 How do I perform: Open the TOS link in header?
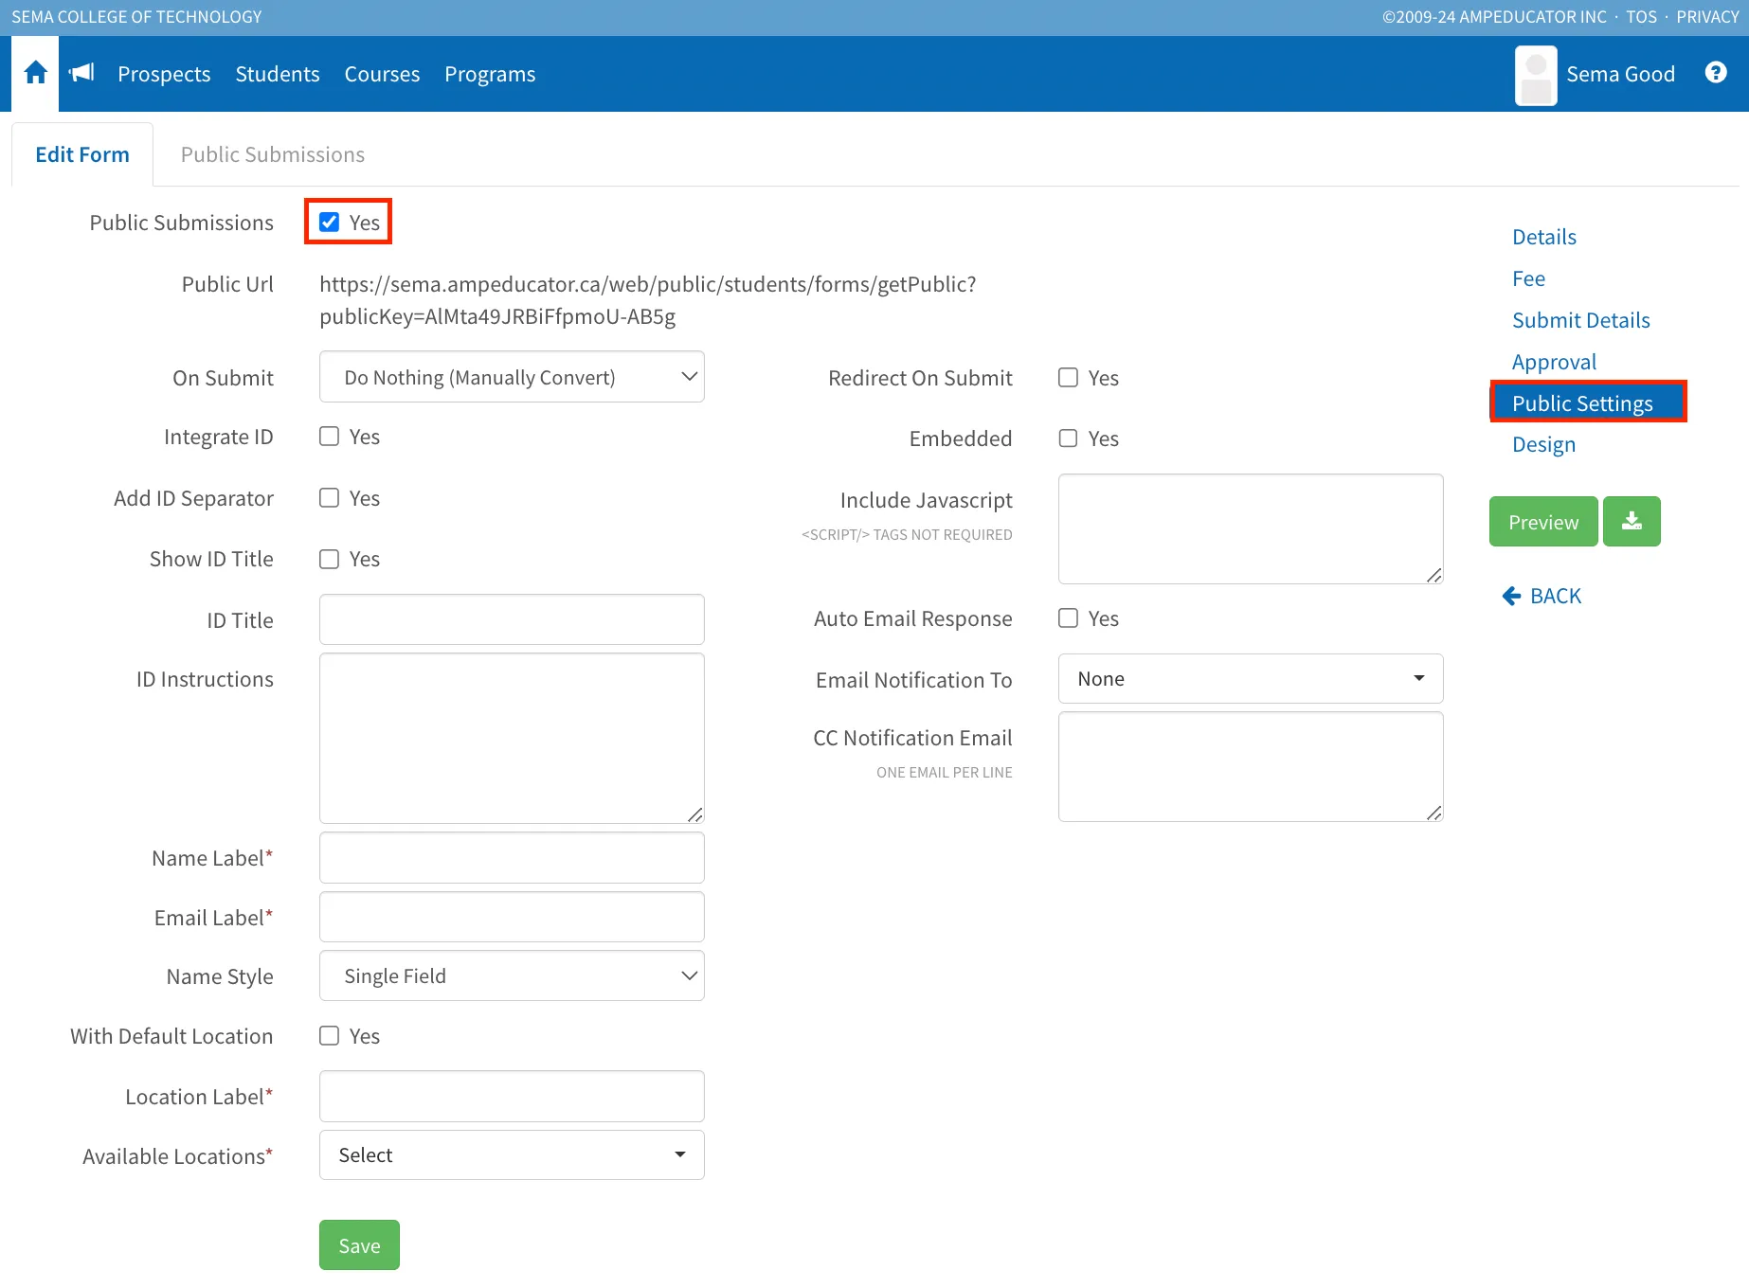click(1642, 17)
